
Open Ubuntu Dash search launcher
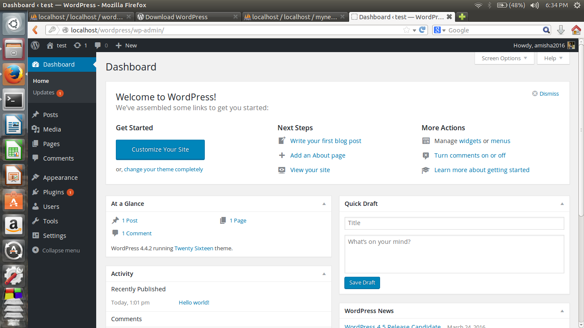coord(14,23)
